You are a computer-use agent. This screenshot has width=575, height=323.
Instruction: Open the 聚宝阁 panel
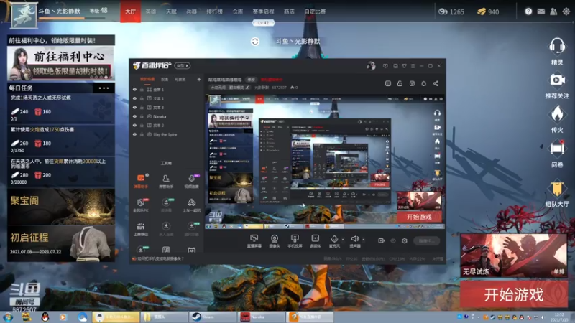[61, 207]
